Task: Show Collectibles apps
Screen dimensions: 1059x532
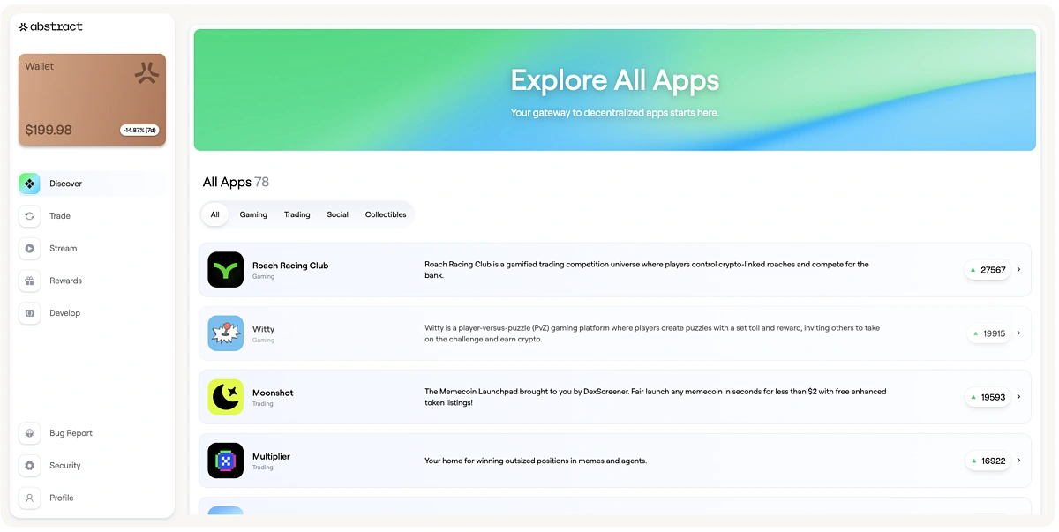Action: [x=386, y=214]
